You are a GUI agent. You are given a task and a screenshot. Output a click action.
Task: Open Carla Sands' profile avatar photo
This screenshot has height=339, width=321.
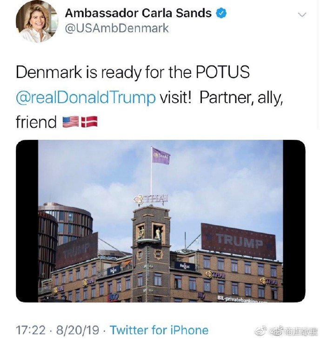coord(37,21)
